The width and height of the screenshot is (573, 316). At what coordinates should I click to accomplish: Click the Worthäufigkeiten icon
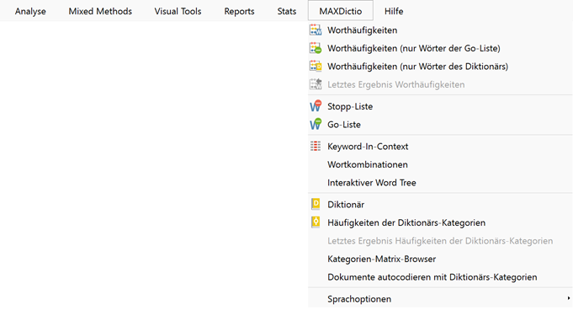(x=316, y=30)
